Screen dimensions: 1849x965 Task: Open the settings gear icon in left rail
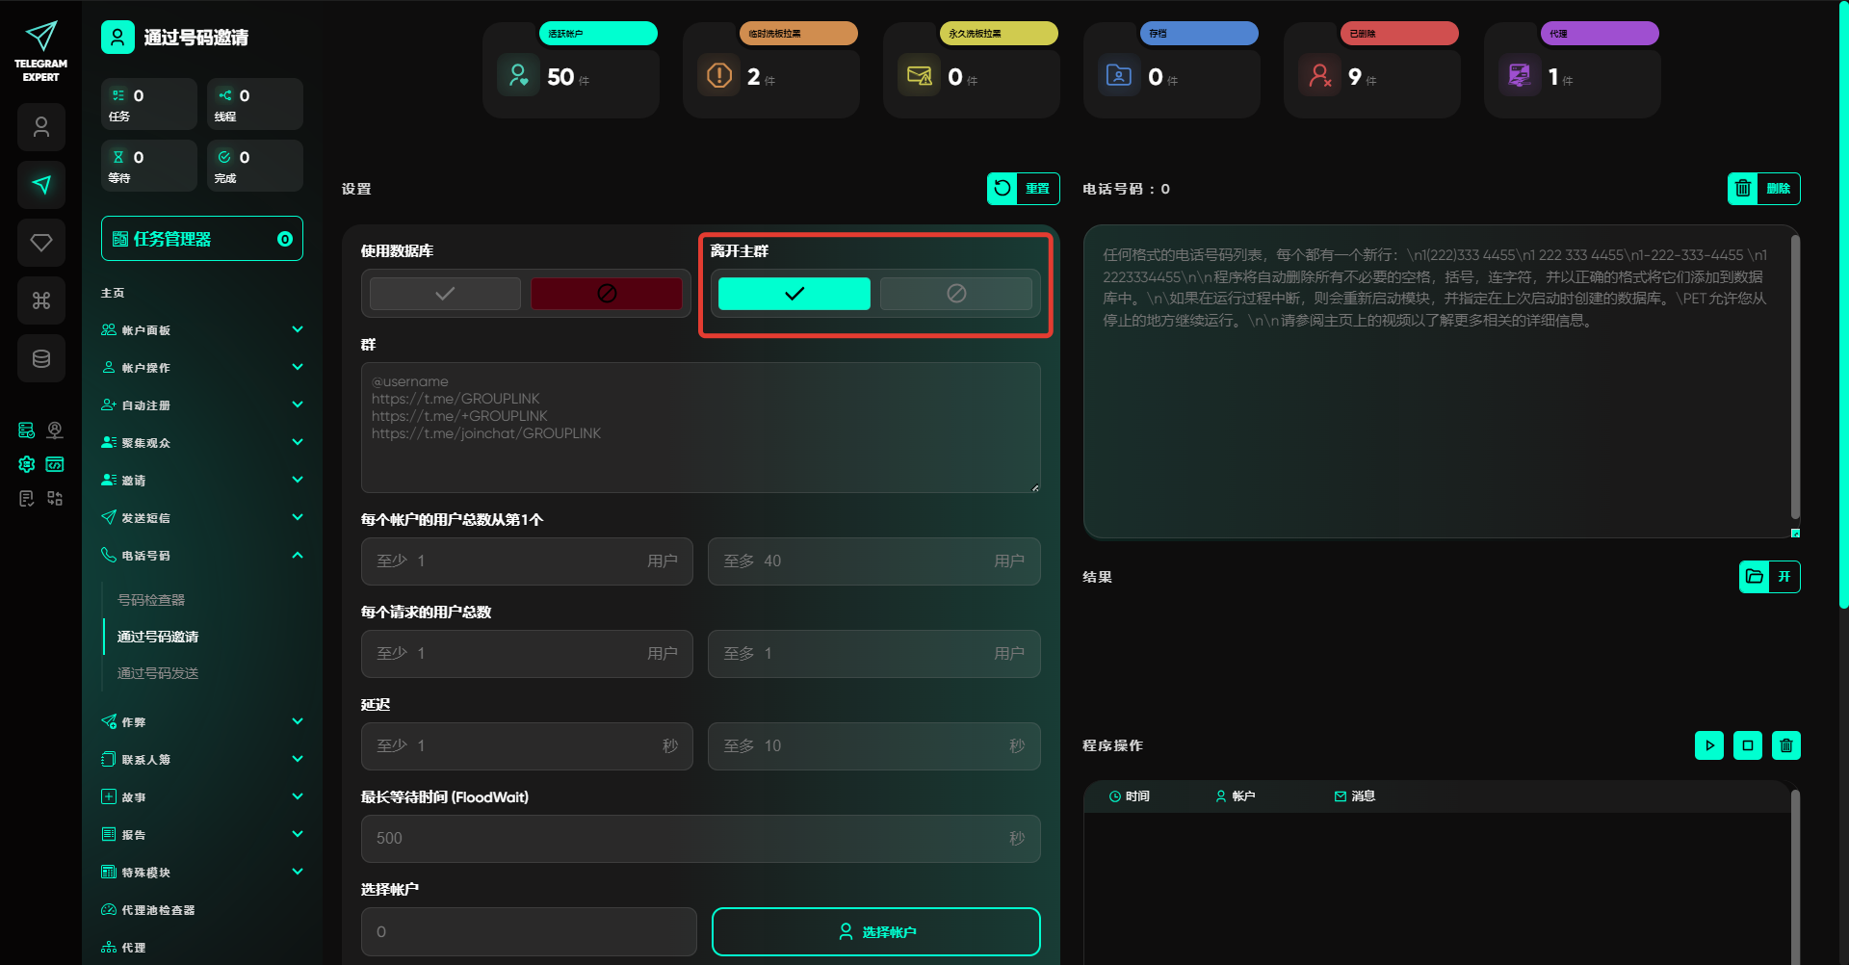point(27,464)
